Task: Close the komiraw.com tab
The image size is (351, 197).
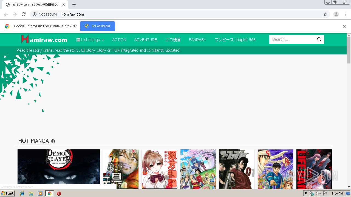Action: [64, 5]
